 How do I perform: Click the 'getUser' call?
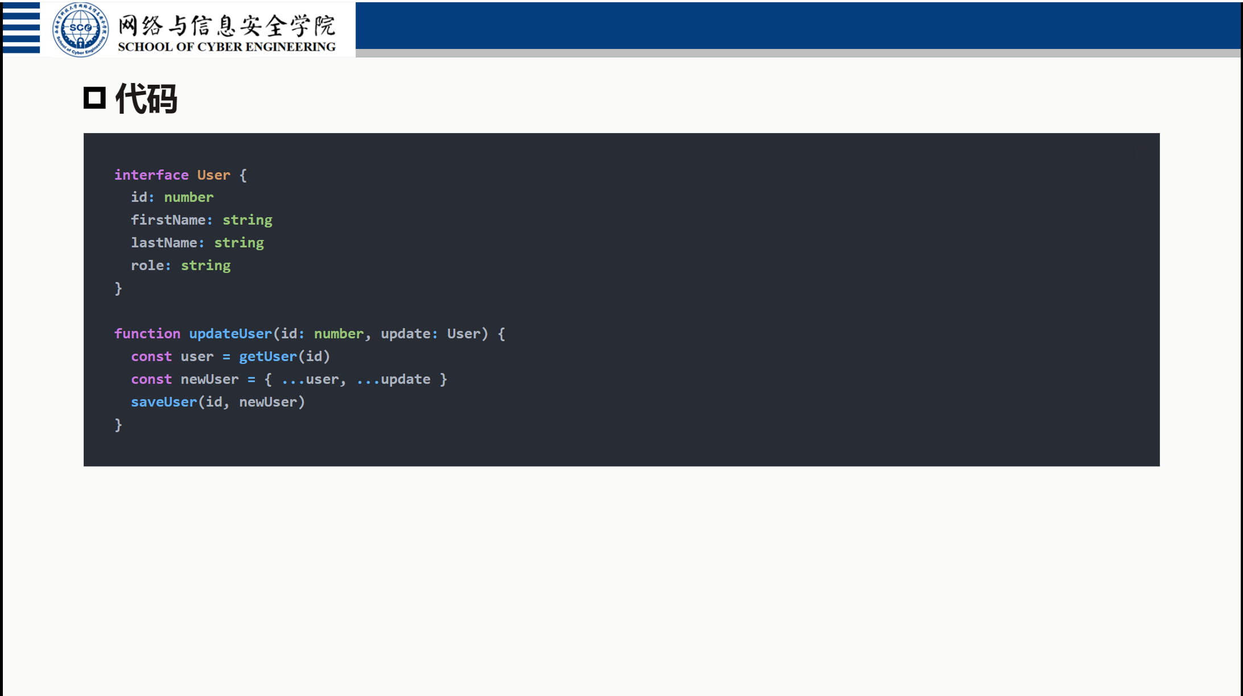click(268, 357)
